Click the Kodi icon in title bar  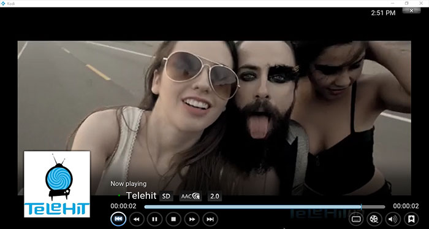[x=3, y=3]
